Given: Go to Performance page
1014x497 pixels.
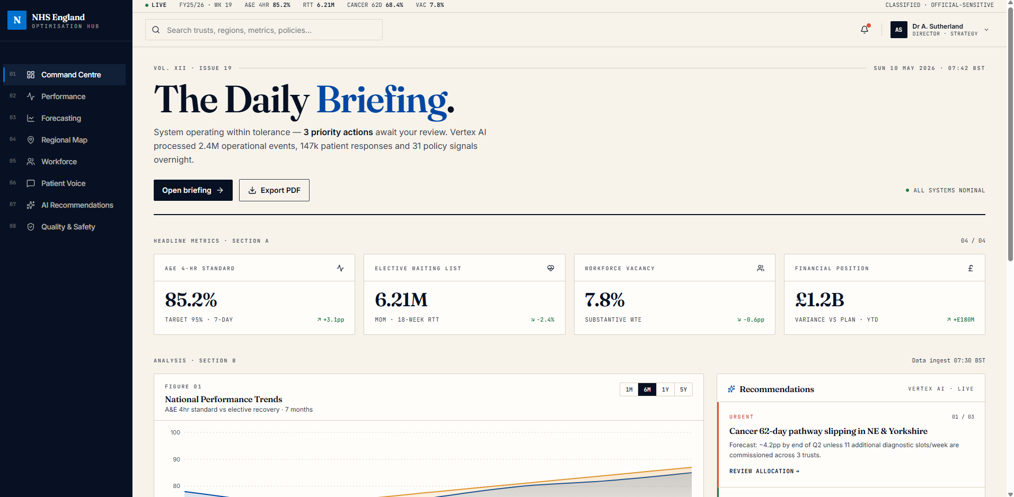Looking at the screenshot, I should (x=65, y=96).
